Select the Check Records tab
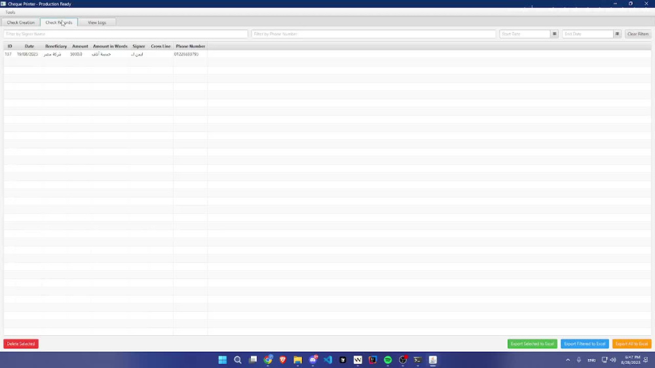 pos(58,22)
